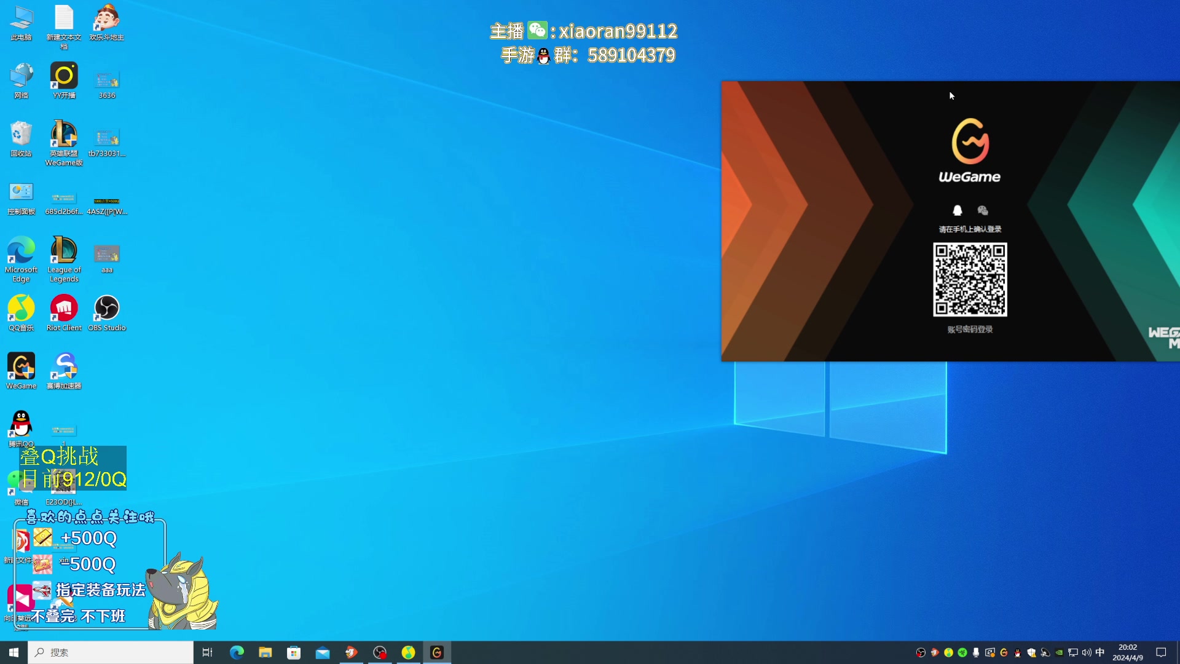Open the 此电脑 desktop icon

click(21, 23)
